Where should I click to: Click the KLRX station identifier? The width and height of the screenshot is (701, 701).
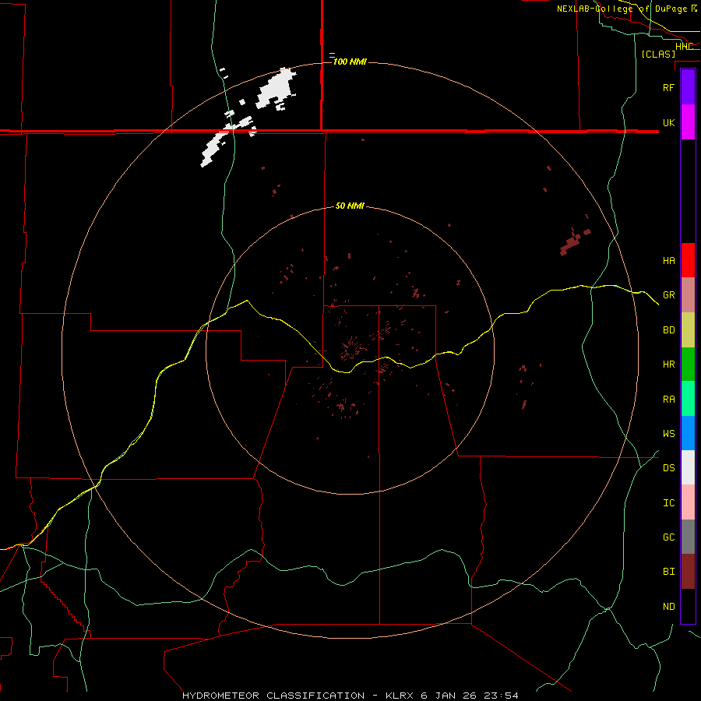pyautogui.click(x=400, y=696)
